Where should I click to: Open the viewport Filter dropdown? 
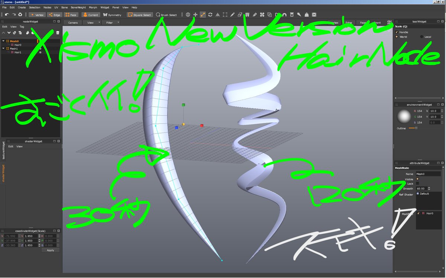tap(111, 23)
